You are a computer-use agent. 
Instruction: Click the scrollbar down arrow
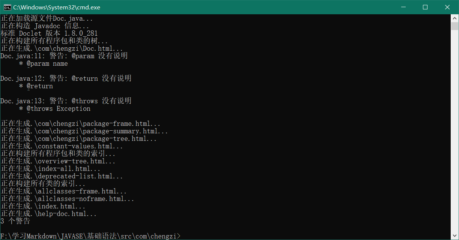[x=454, y=236]
